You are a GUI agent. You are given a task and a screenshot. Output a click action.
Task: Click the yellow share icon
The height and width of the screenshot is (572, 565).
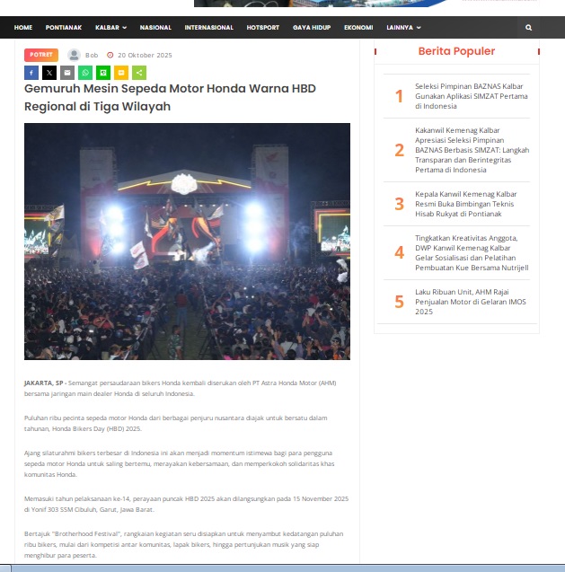coord(121,73)
